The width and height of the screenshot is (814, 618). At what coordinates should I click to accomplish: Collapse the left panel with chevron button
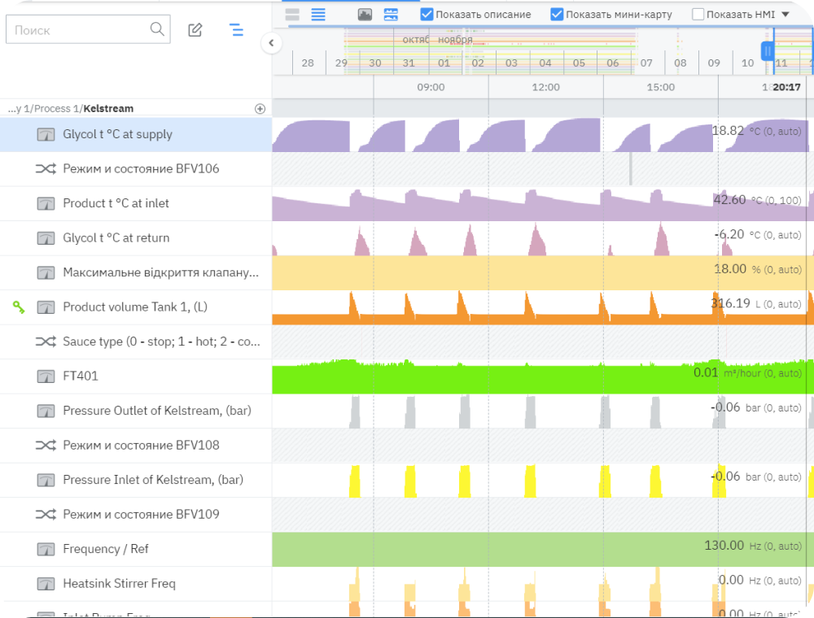272,43
